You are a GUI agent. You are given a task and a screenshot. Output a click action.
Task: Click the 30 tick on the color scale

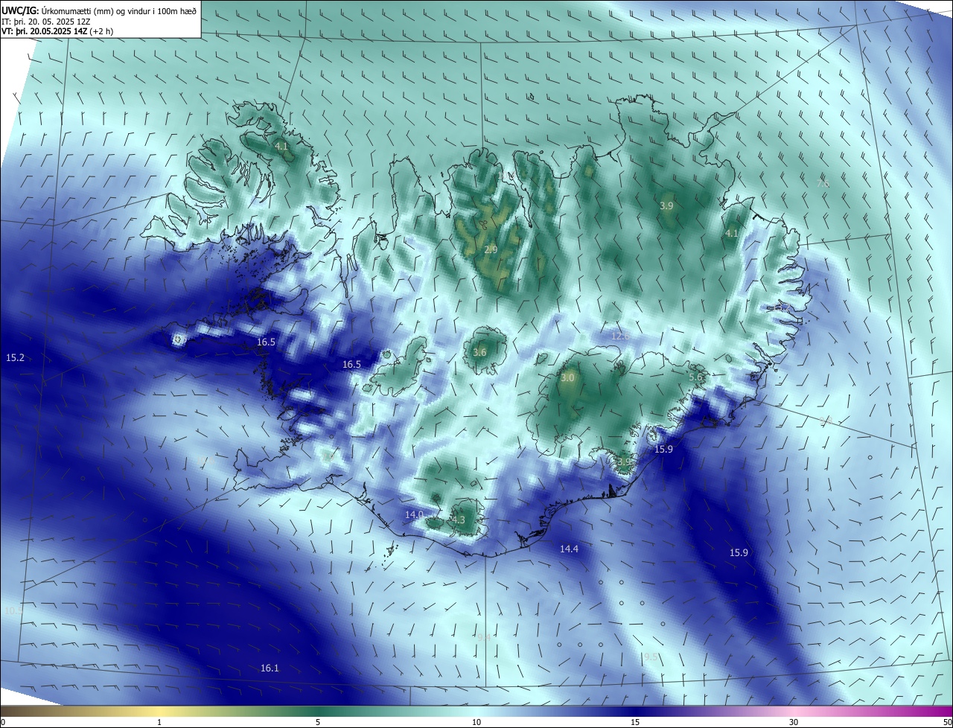tap(794, 723)
